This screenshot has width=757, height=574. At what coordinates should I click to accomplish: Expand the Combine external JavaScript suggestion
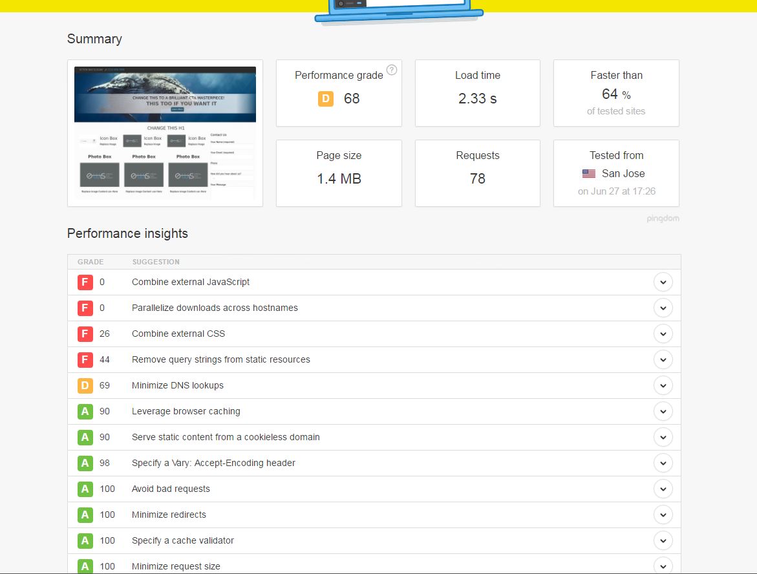(x=663, y=282)
